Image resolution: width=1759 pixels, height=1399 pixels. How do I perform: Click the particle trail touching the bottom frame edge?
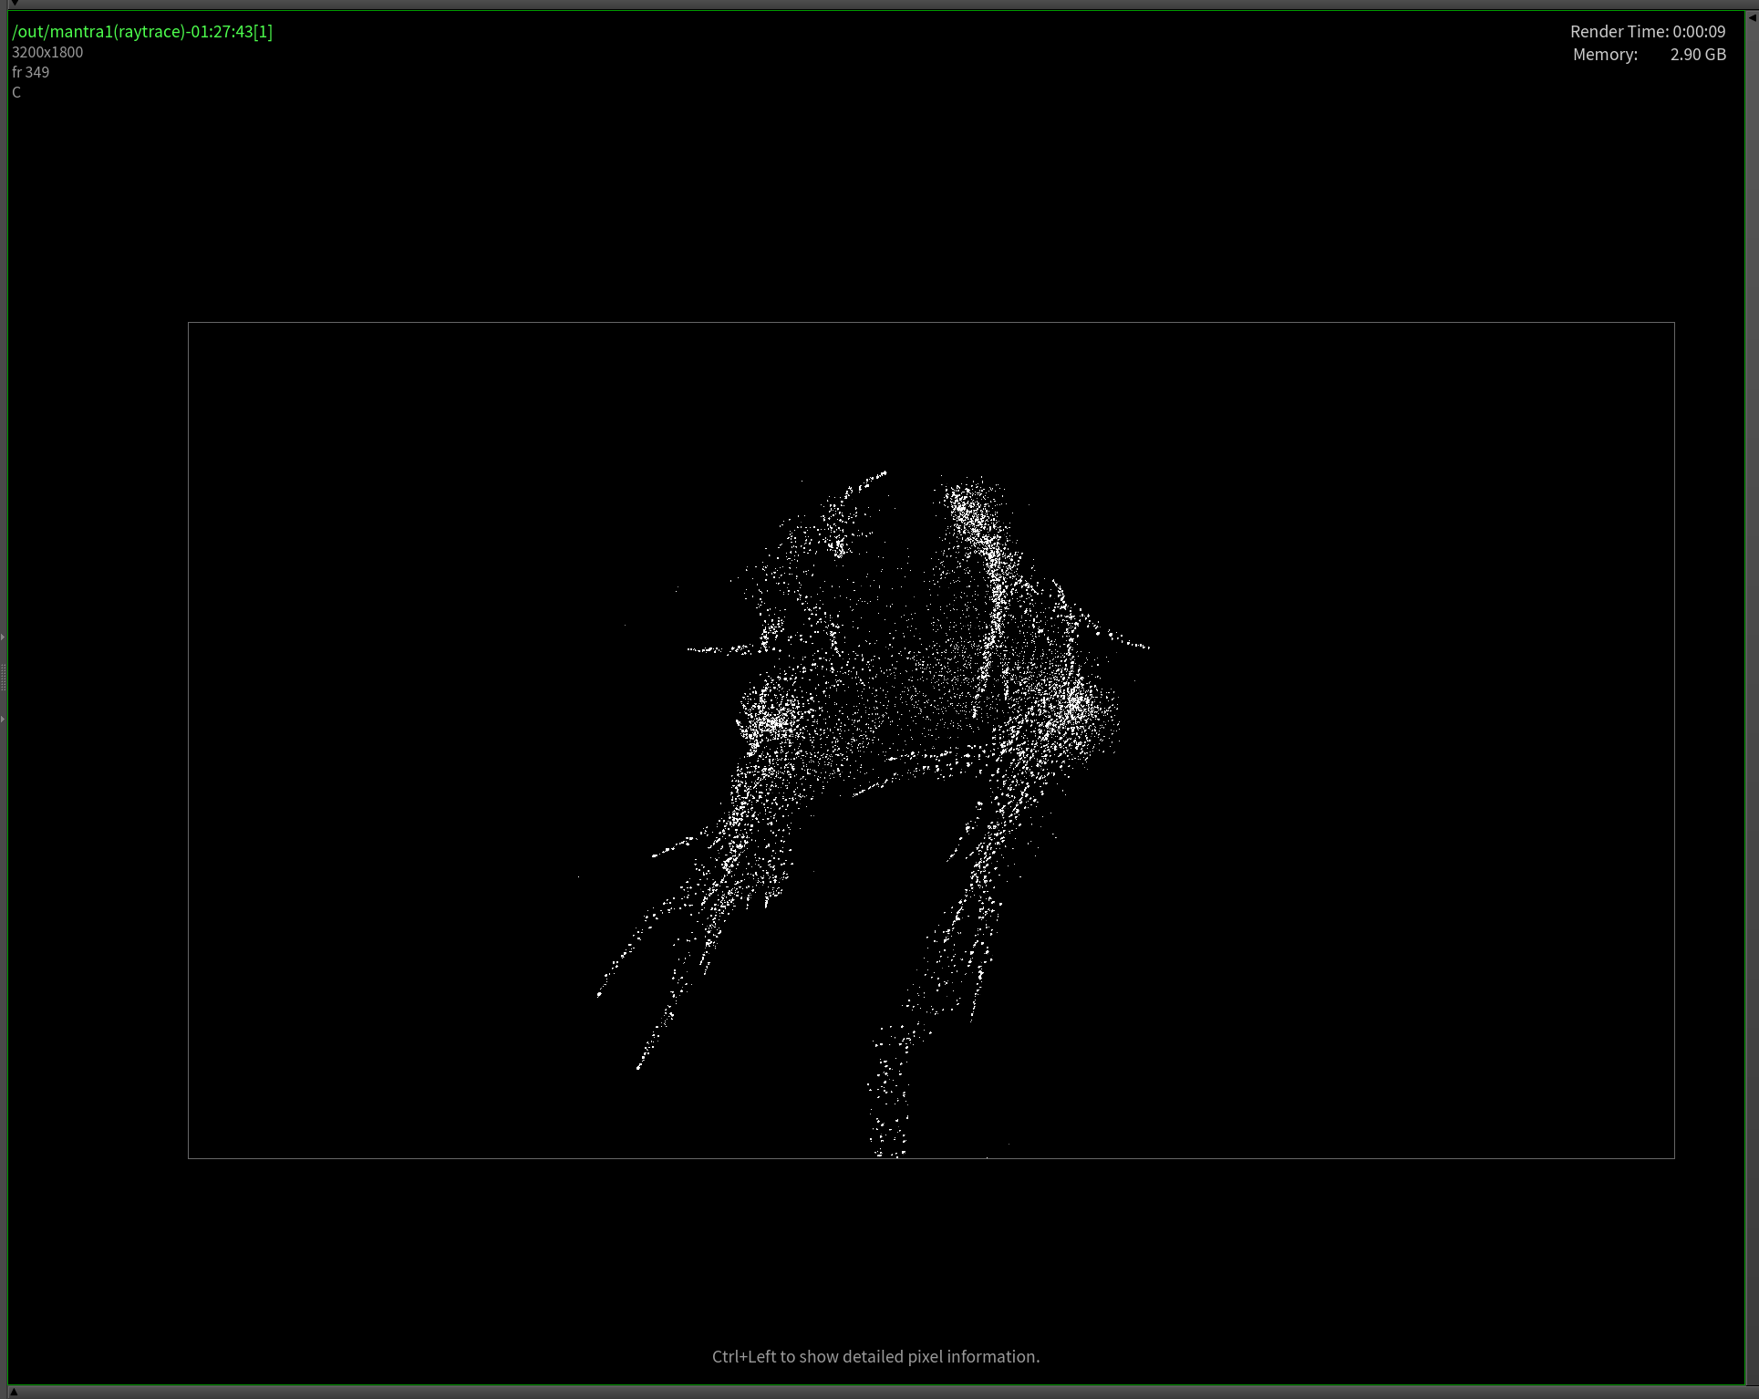point(889,1145)
